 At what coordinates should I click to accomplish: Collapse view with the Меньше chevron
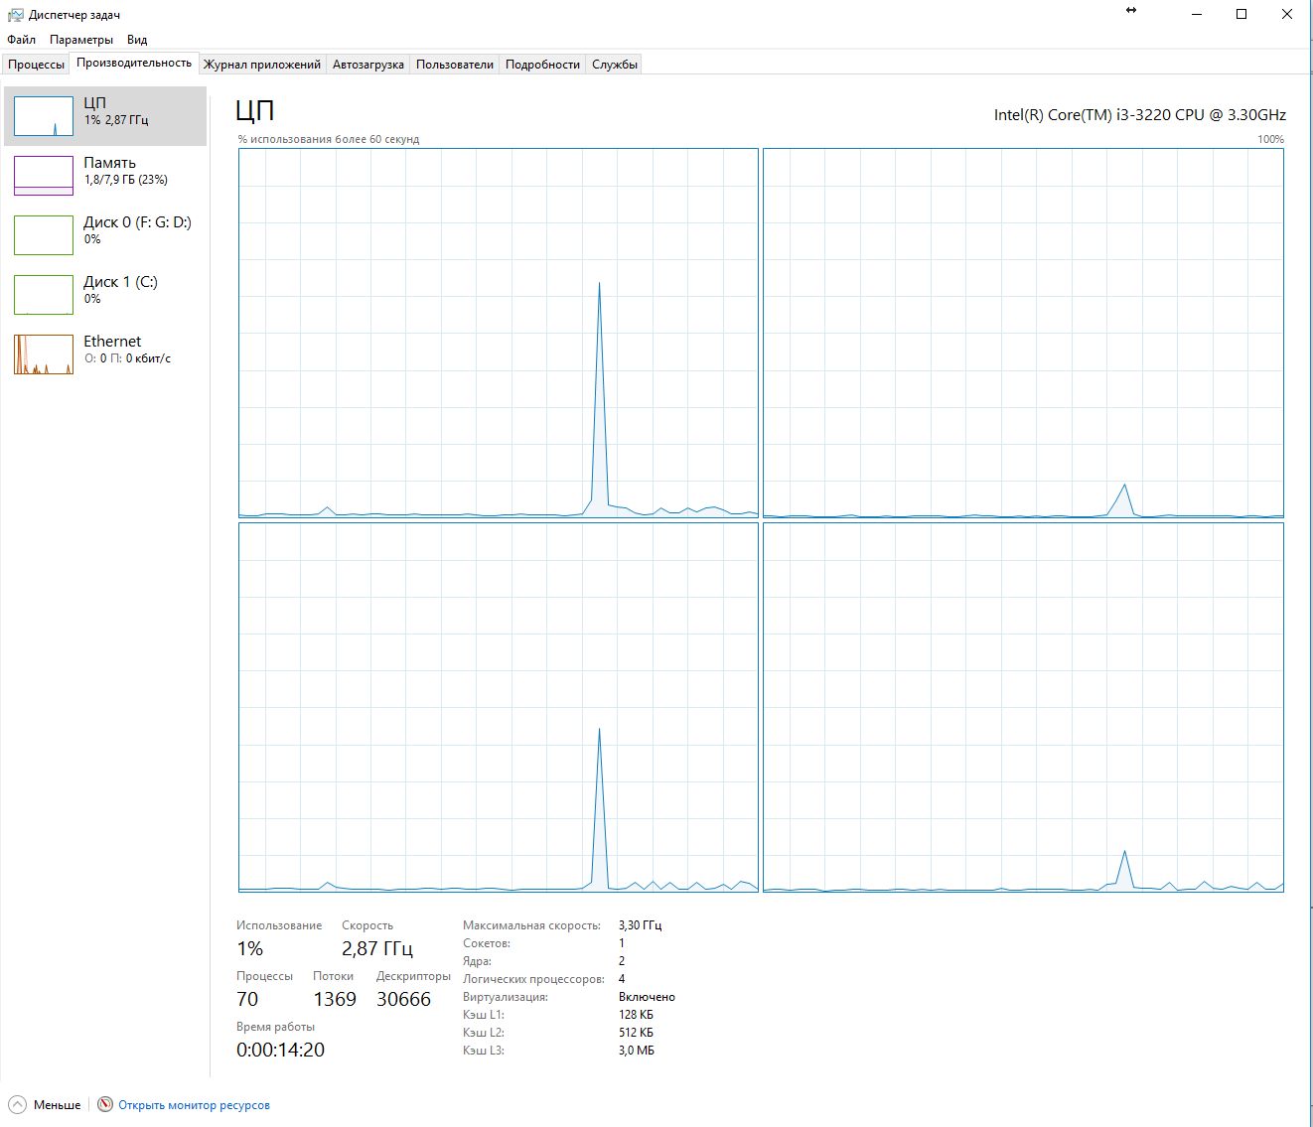[17, 1105]
